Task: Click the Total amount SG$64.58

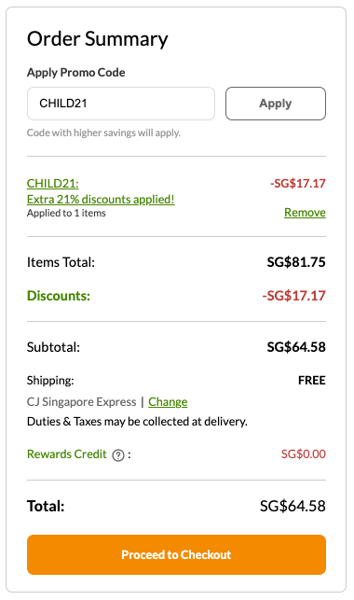Action: pyautogui.click(x=293, y=506)
